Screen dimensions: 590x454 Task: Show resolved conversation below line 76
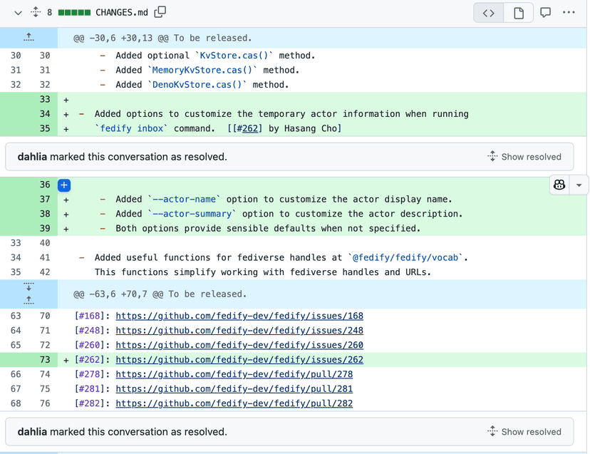(x=524, y=432)
